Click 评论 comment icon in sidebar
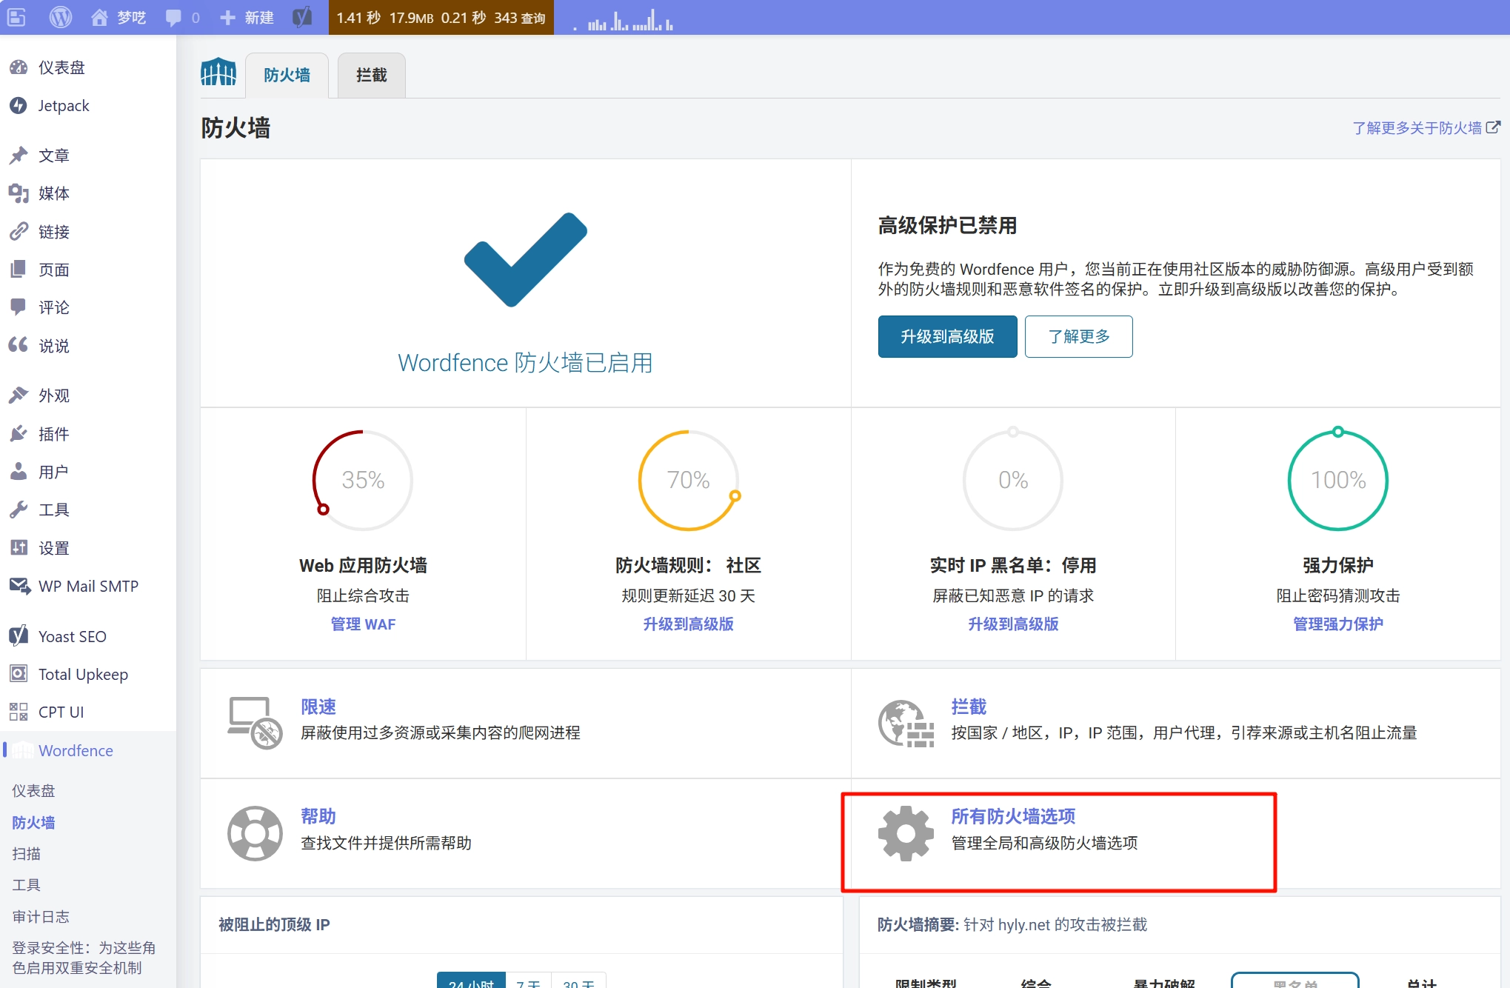This screenshot has height=988, width=1510. (19, 307)
